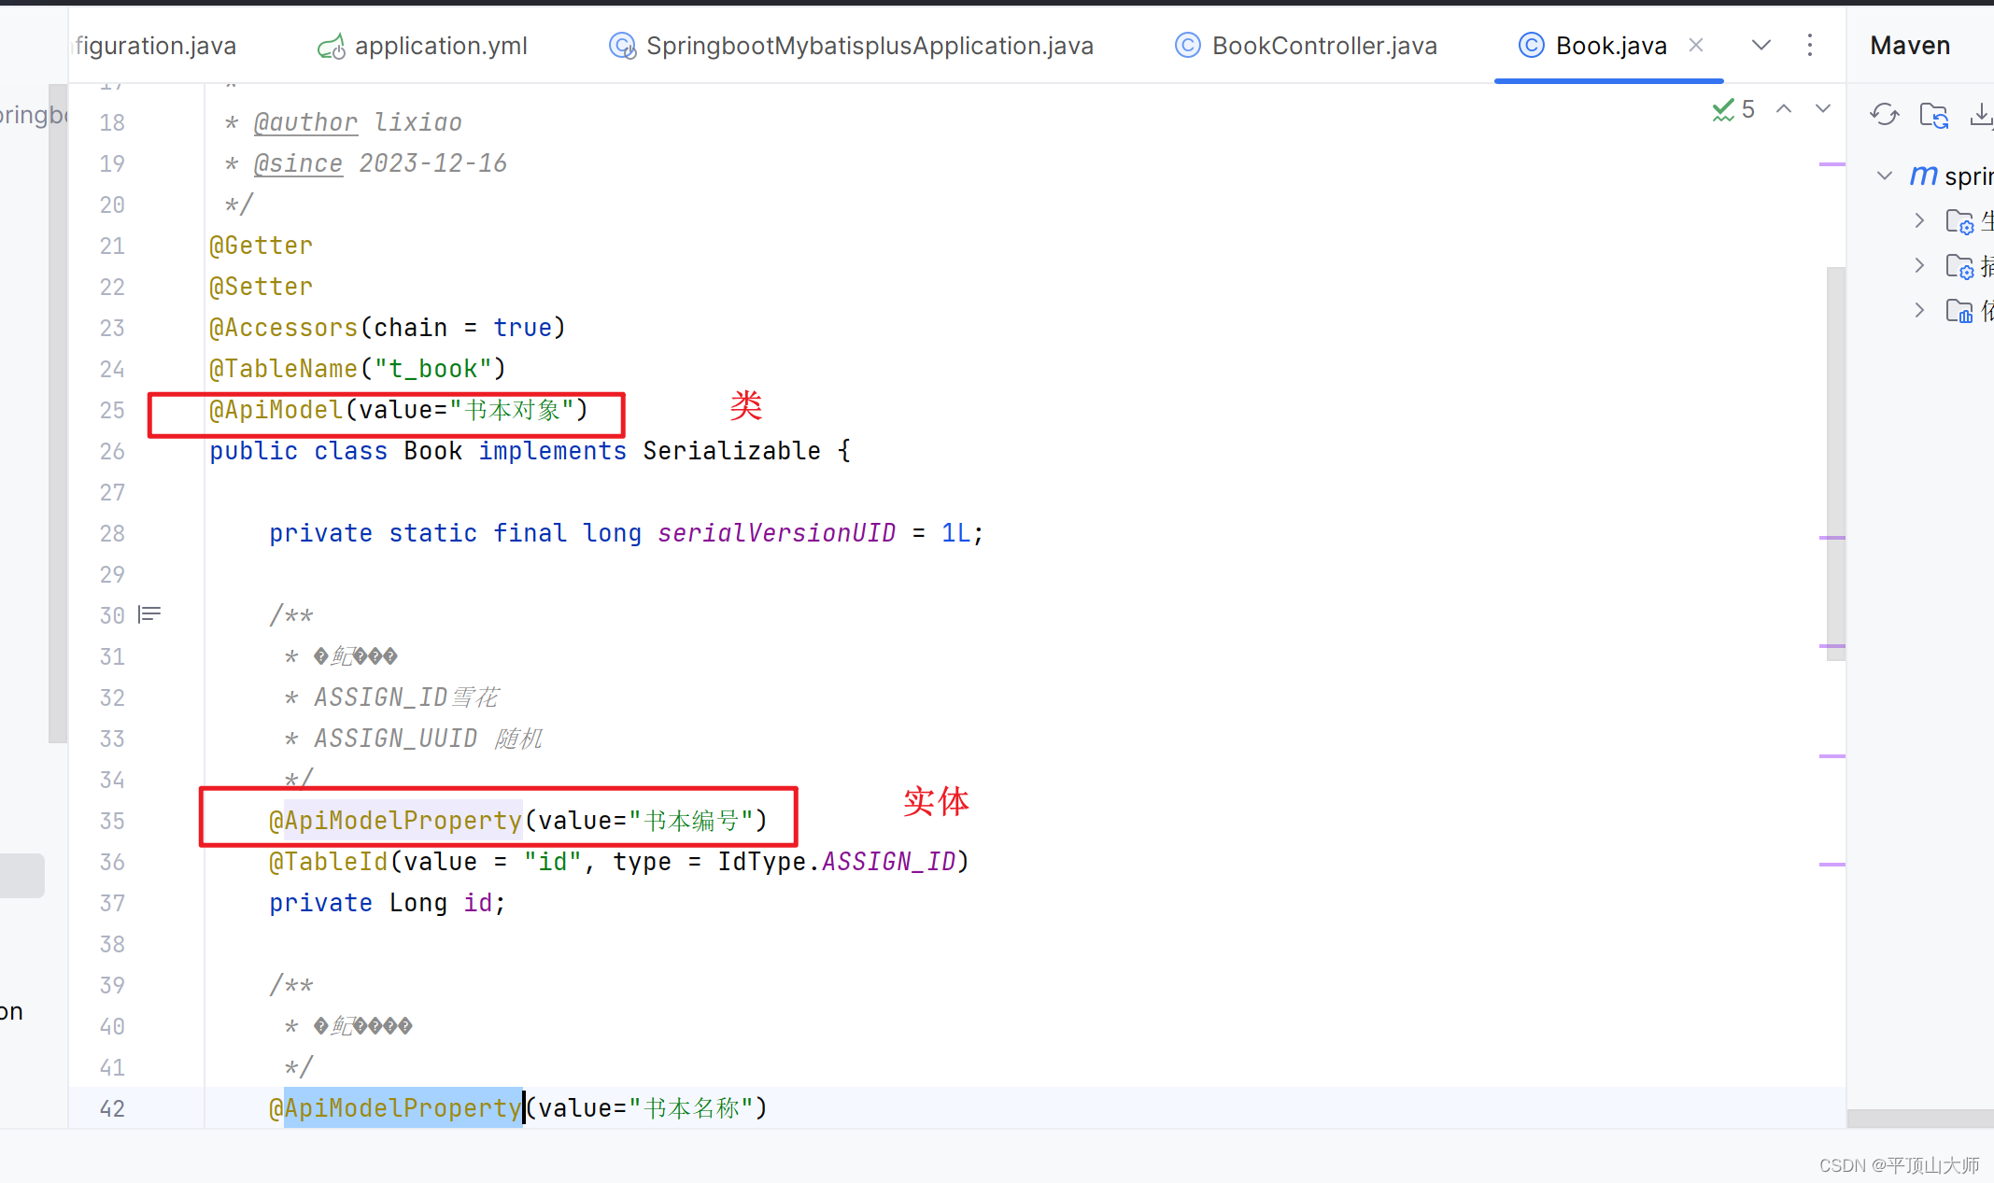Screen dimensions: 1994x1183
Task: Click the @ApiModelProperty annotation on line 35
Action: pyautogui.click(x=395, y=821)
